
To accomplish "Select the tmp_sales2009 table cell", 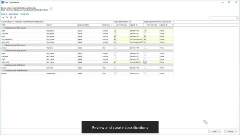I will click(23, 39).
